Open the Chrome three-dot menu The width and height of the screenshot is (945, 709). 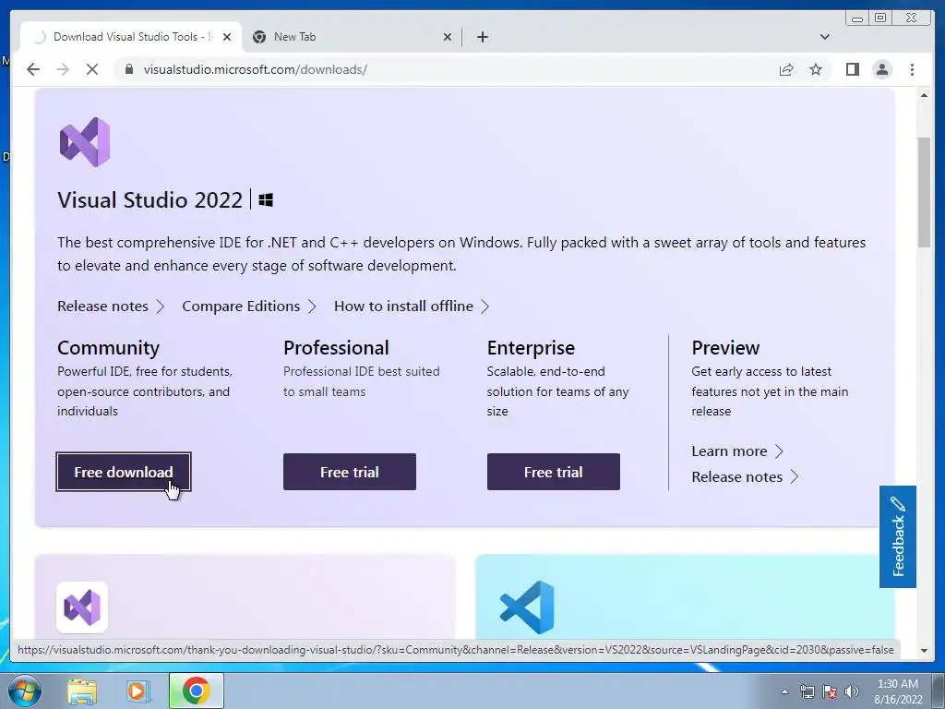click(912, 69)
